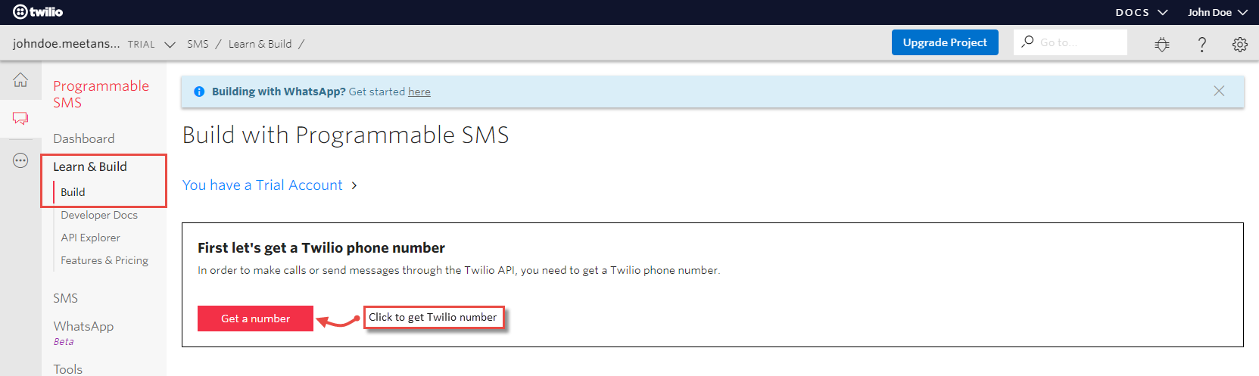Open the debugger bug icon

click(1162, 45)
